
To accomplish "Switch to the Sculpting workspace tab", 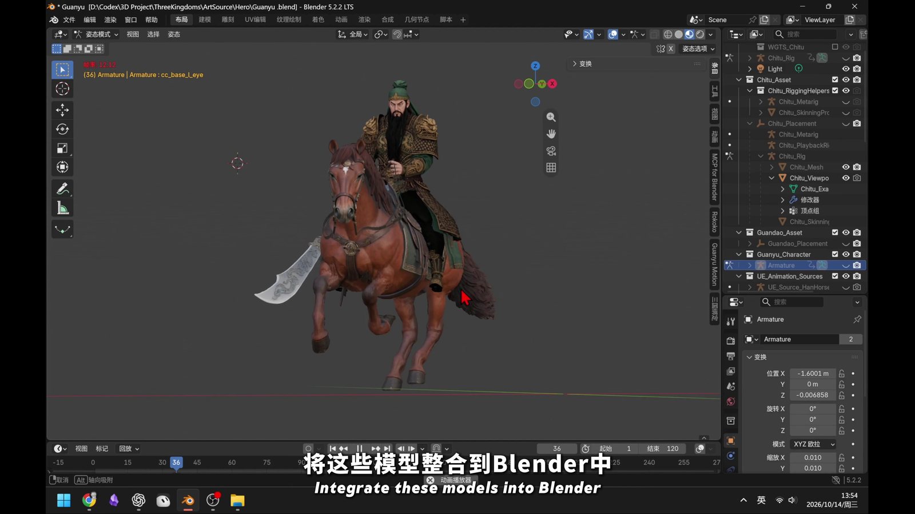I will click(228, 19).
